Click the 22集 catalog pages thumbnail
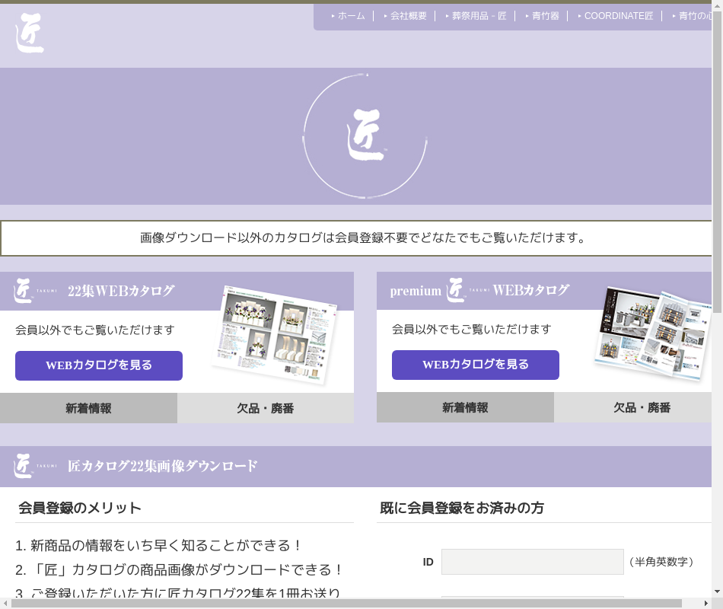723x609 pixels. (x=274, y=334)
